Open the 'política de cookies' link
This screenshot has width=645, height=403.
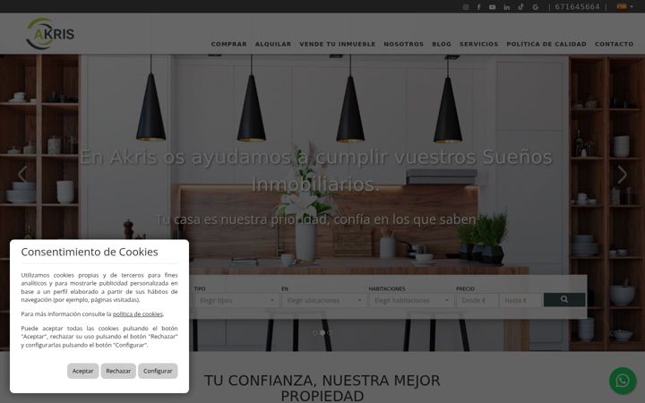point(138,314)
